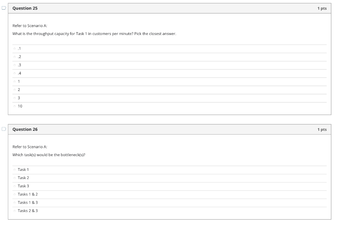351x226 pixels.
Task: Click the Question 26 heading
Action: click(25, 129)
